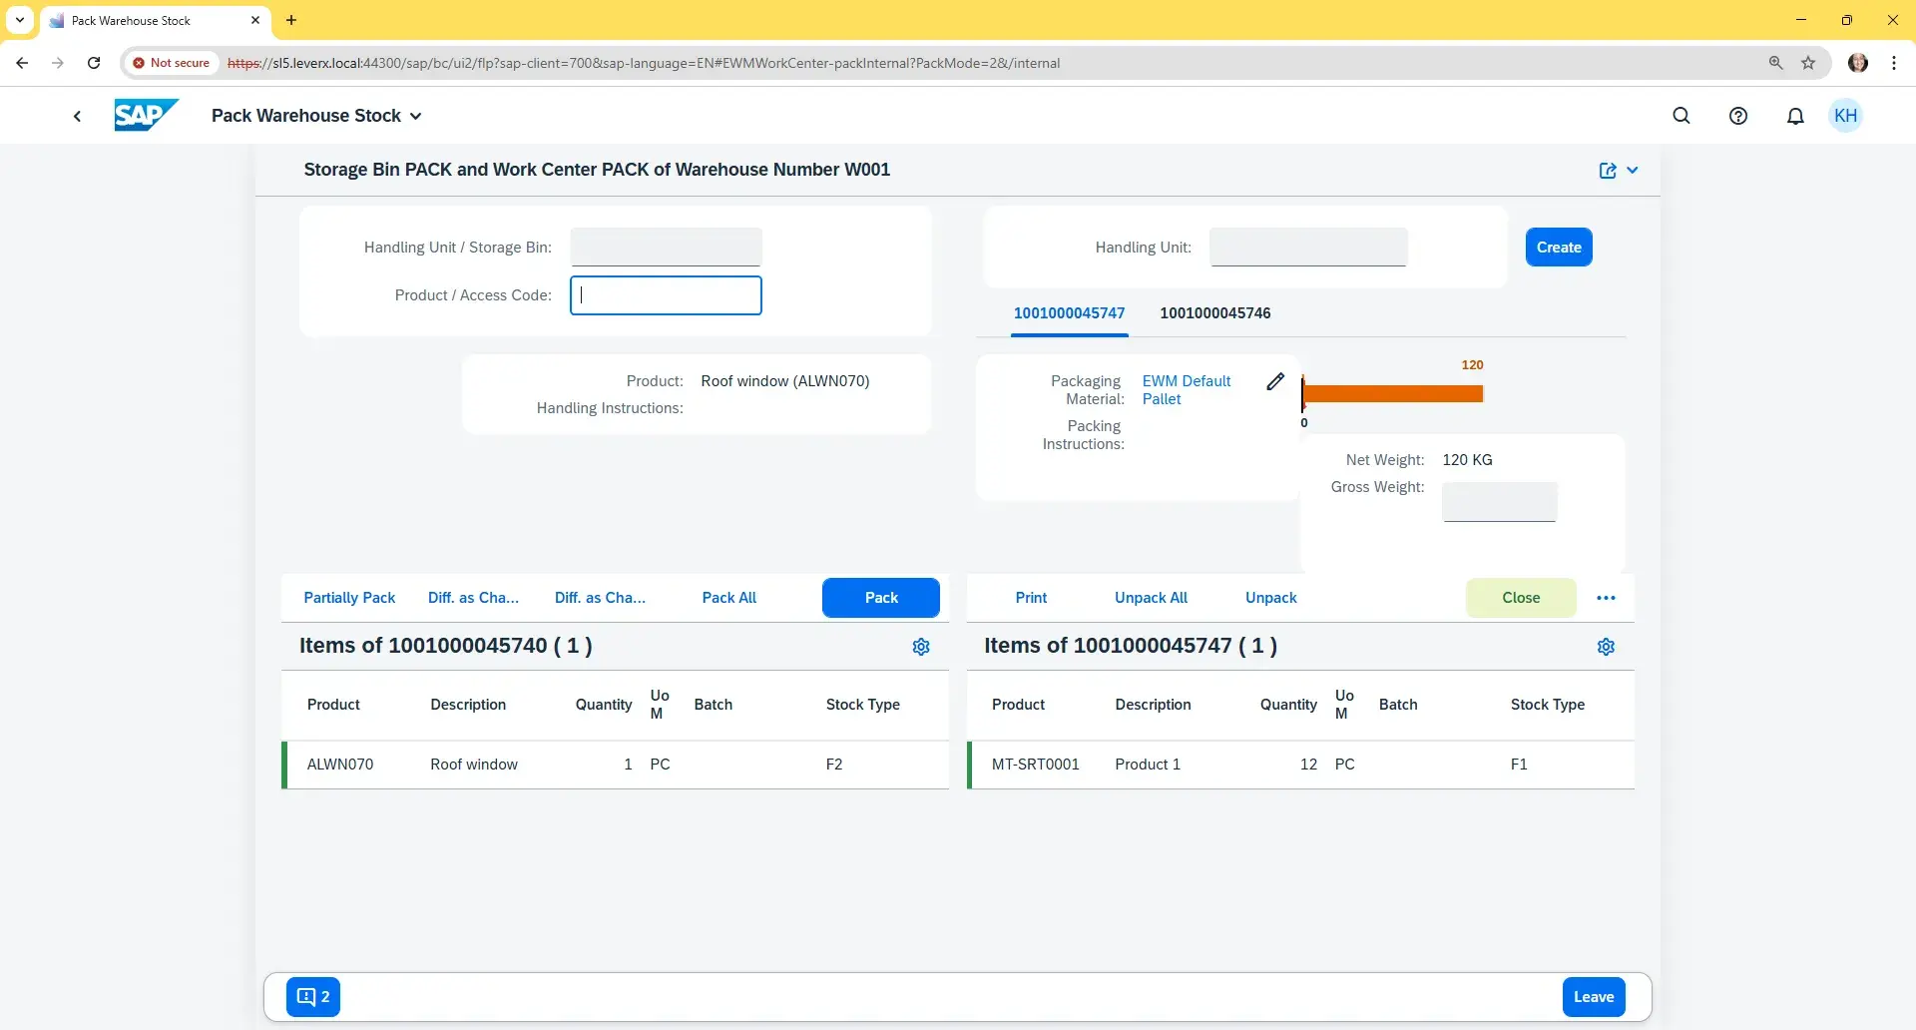Click the Create button

(1559, 248)
